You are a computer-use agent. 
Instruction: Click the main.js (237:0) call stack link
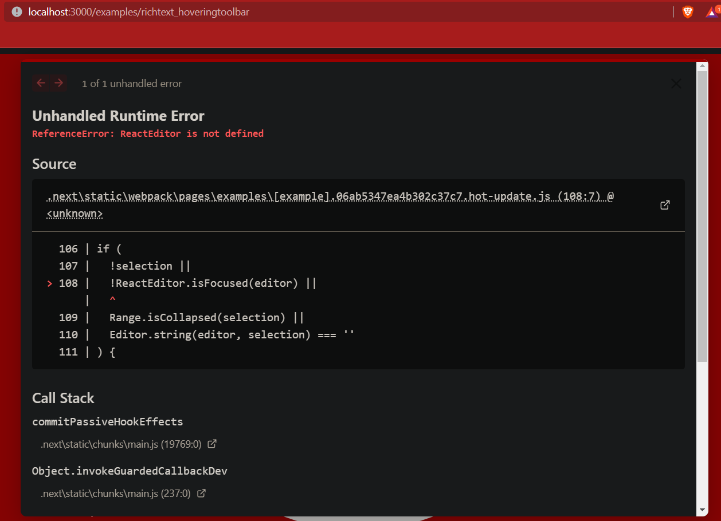click(x=115, y=493)
